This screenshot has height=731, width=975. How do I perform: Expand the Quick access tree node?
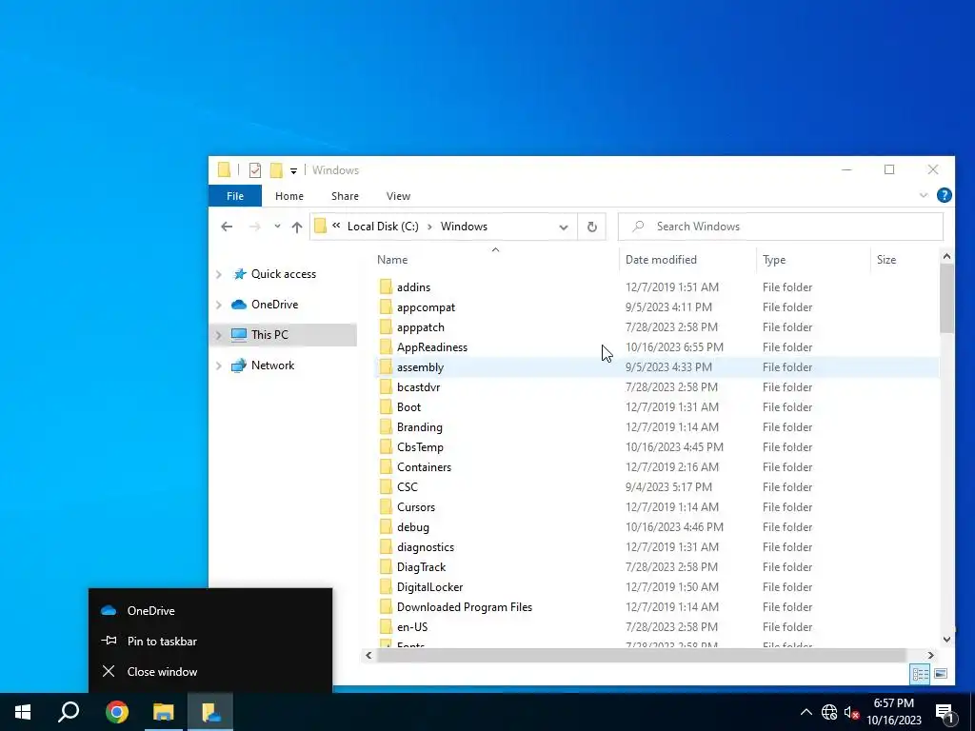(x=219, y=274)
